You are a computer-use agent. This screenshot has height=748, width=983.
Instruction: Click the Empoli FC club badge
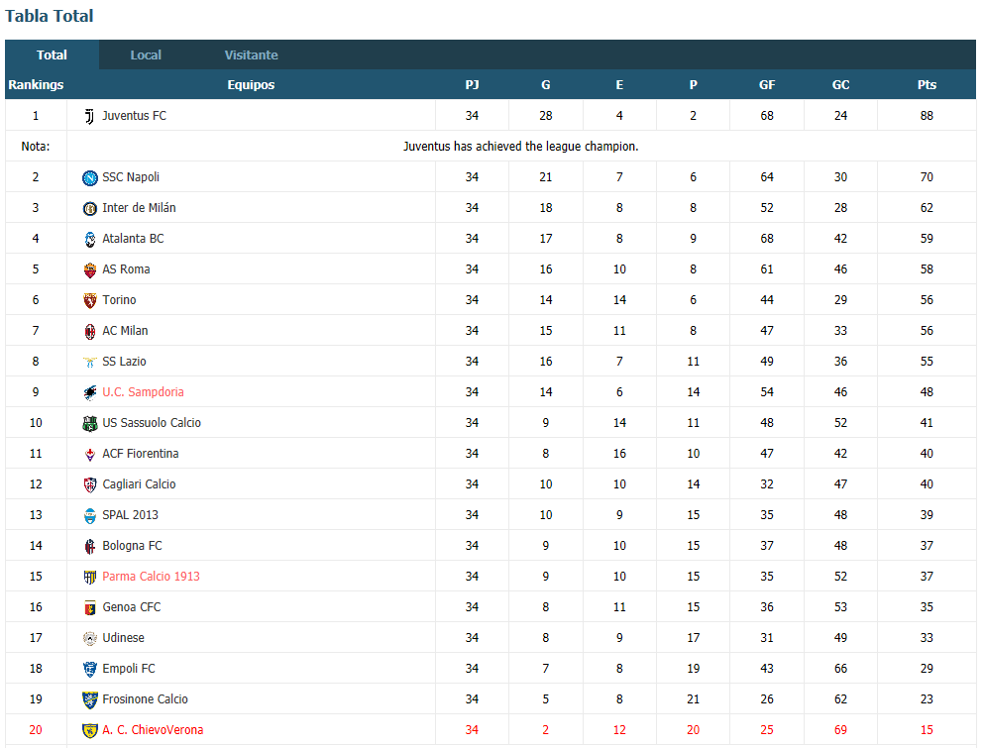(x=89, y=669)
